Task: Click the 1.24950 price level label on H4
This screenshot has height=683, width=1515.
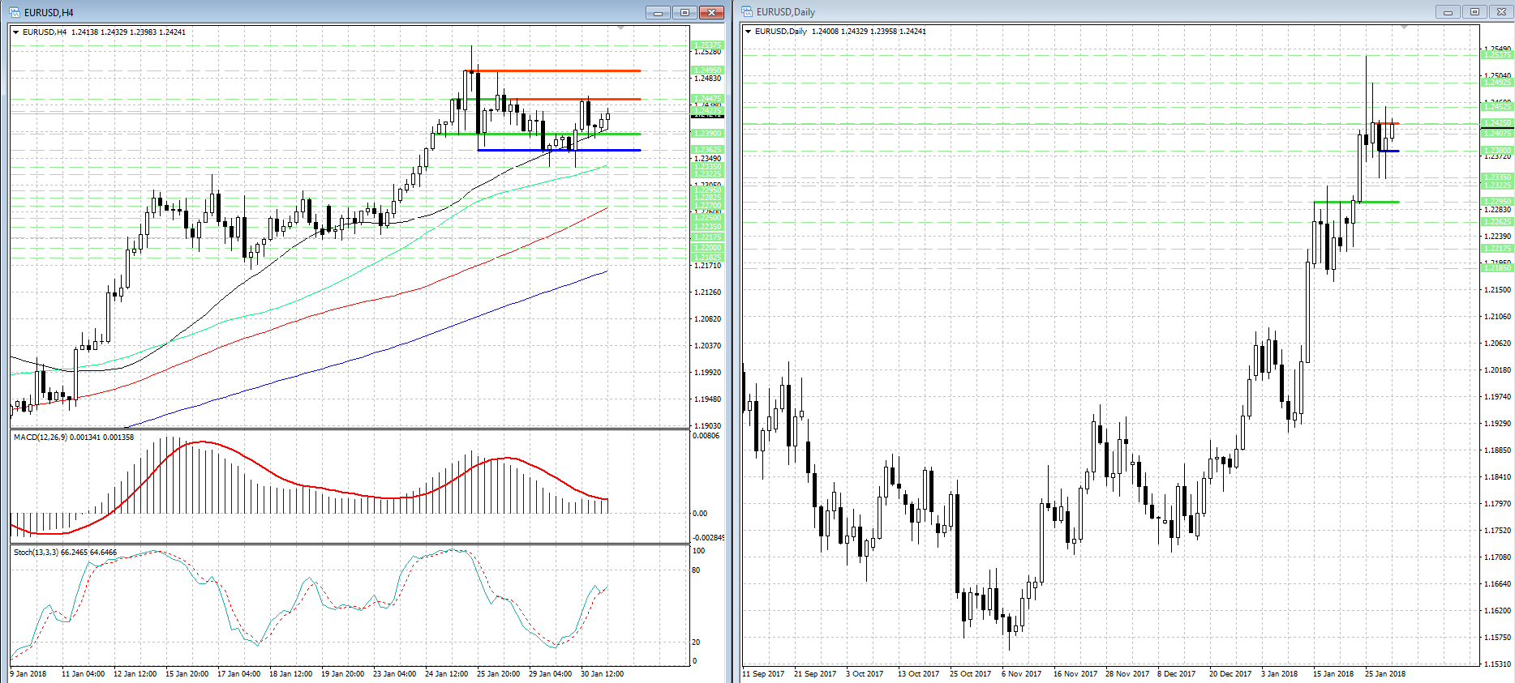Action: (x=706, y=70)
